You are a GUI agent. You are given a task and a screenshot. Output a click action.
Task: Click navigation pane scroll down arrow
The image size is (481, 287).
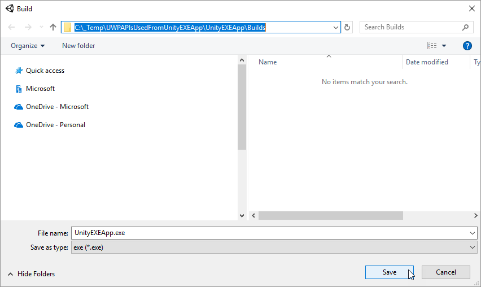coord(242,216)
